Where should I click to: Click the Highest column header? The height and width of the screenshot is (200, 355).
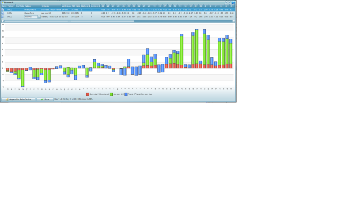[x=85, y=6]
